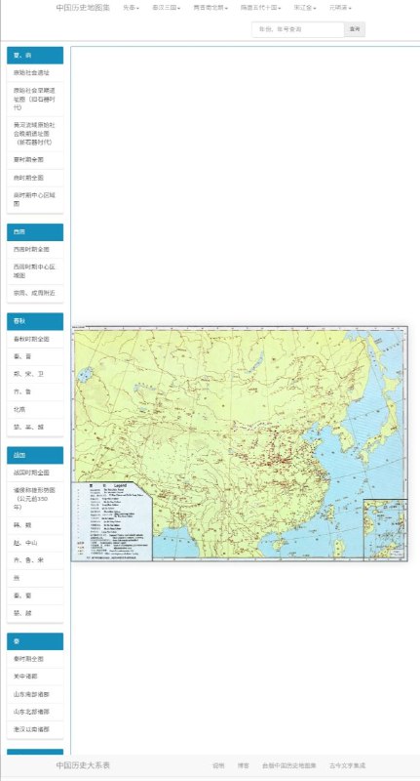Viewport: 420px width, 781px height.
Task: Open the 秦、晋 map entry
Action: point(35,356)
